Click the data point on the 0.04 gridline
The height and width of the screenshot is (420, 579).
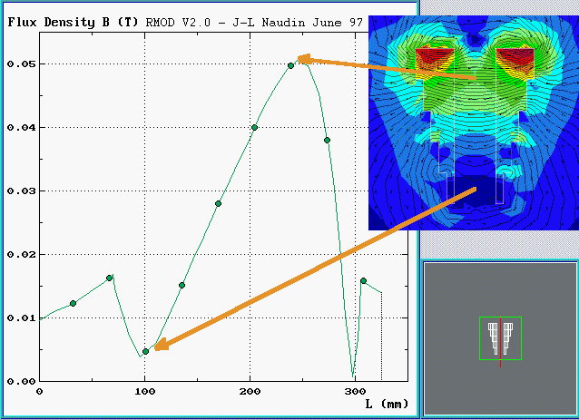coord(254,128)
